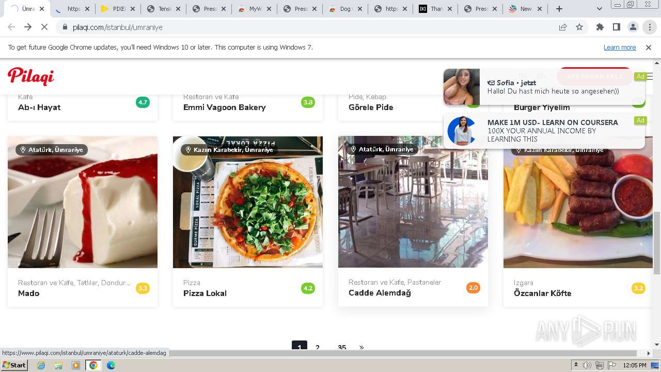The height and width of the screenshot is (372, 661).
Task: Open Özcanlar Köfte photo
Action: (x=578, y=202)
